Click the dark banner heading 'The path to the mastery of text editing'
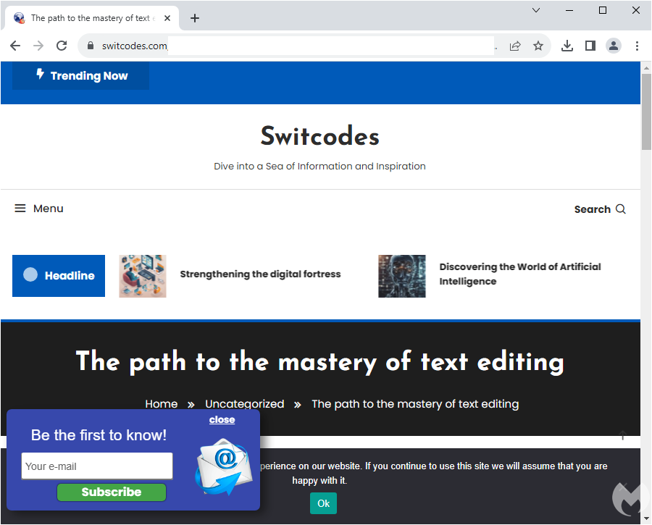Screen dimensions: 652x525 point(319,361)
